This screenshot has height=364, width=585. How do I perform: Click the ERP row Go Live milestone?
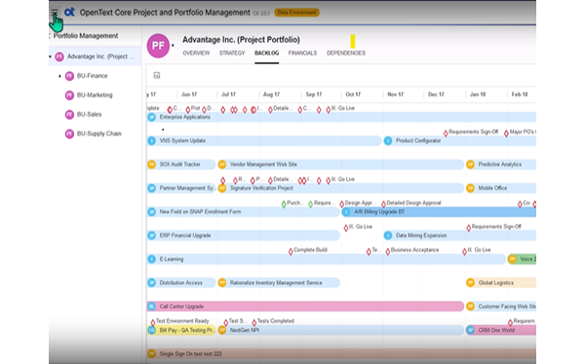coord(346,228)
